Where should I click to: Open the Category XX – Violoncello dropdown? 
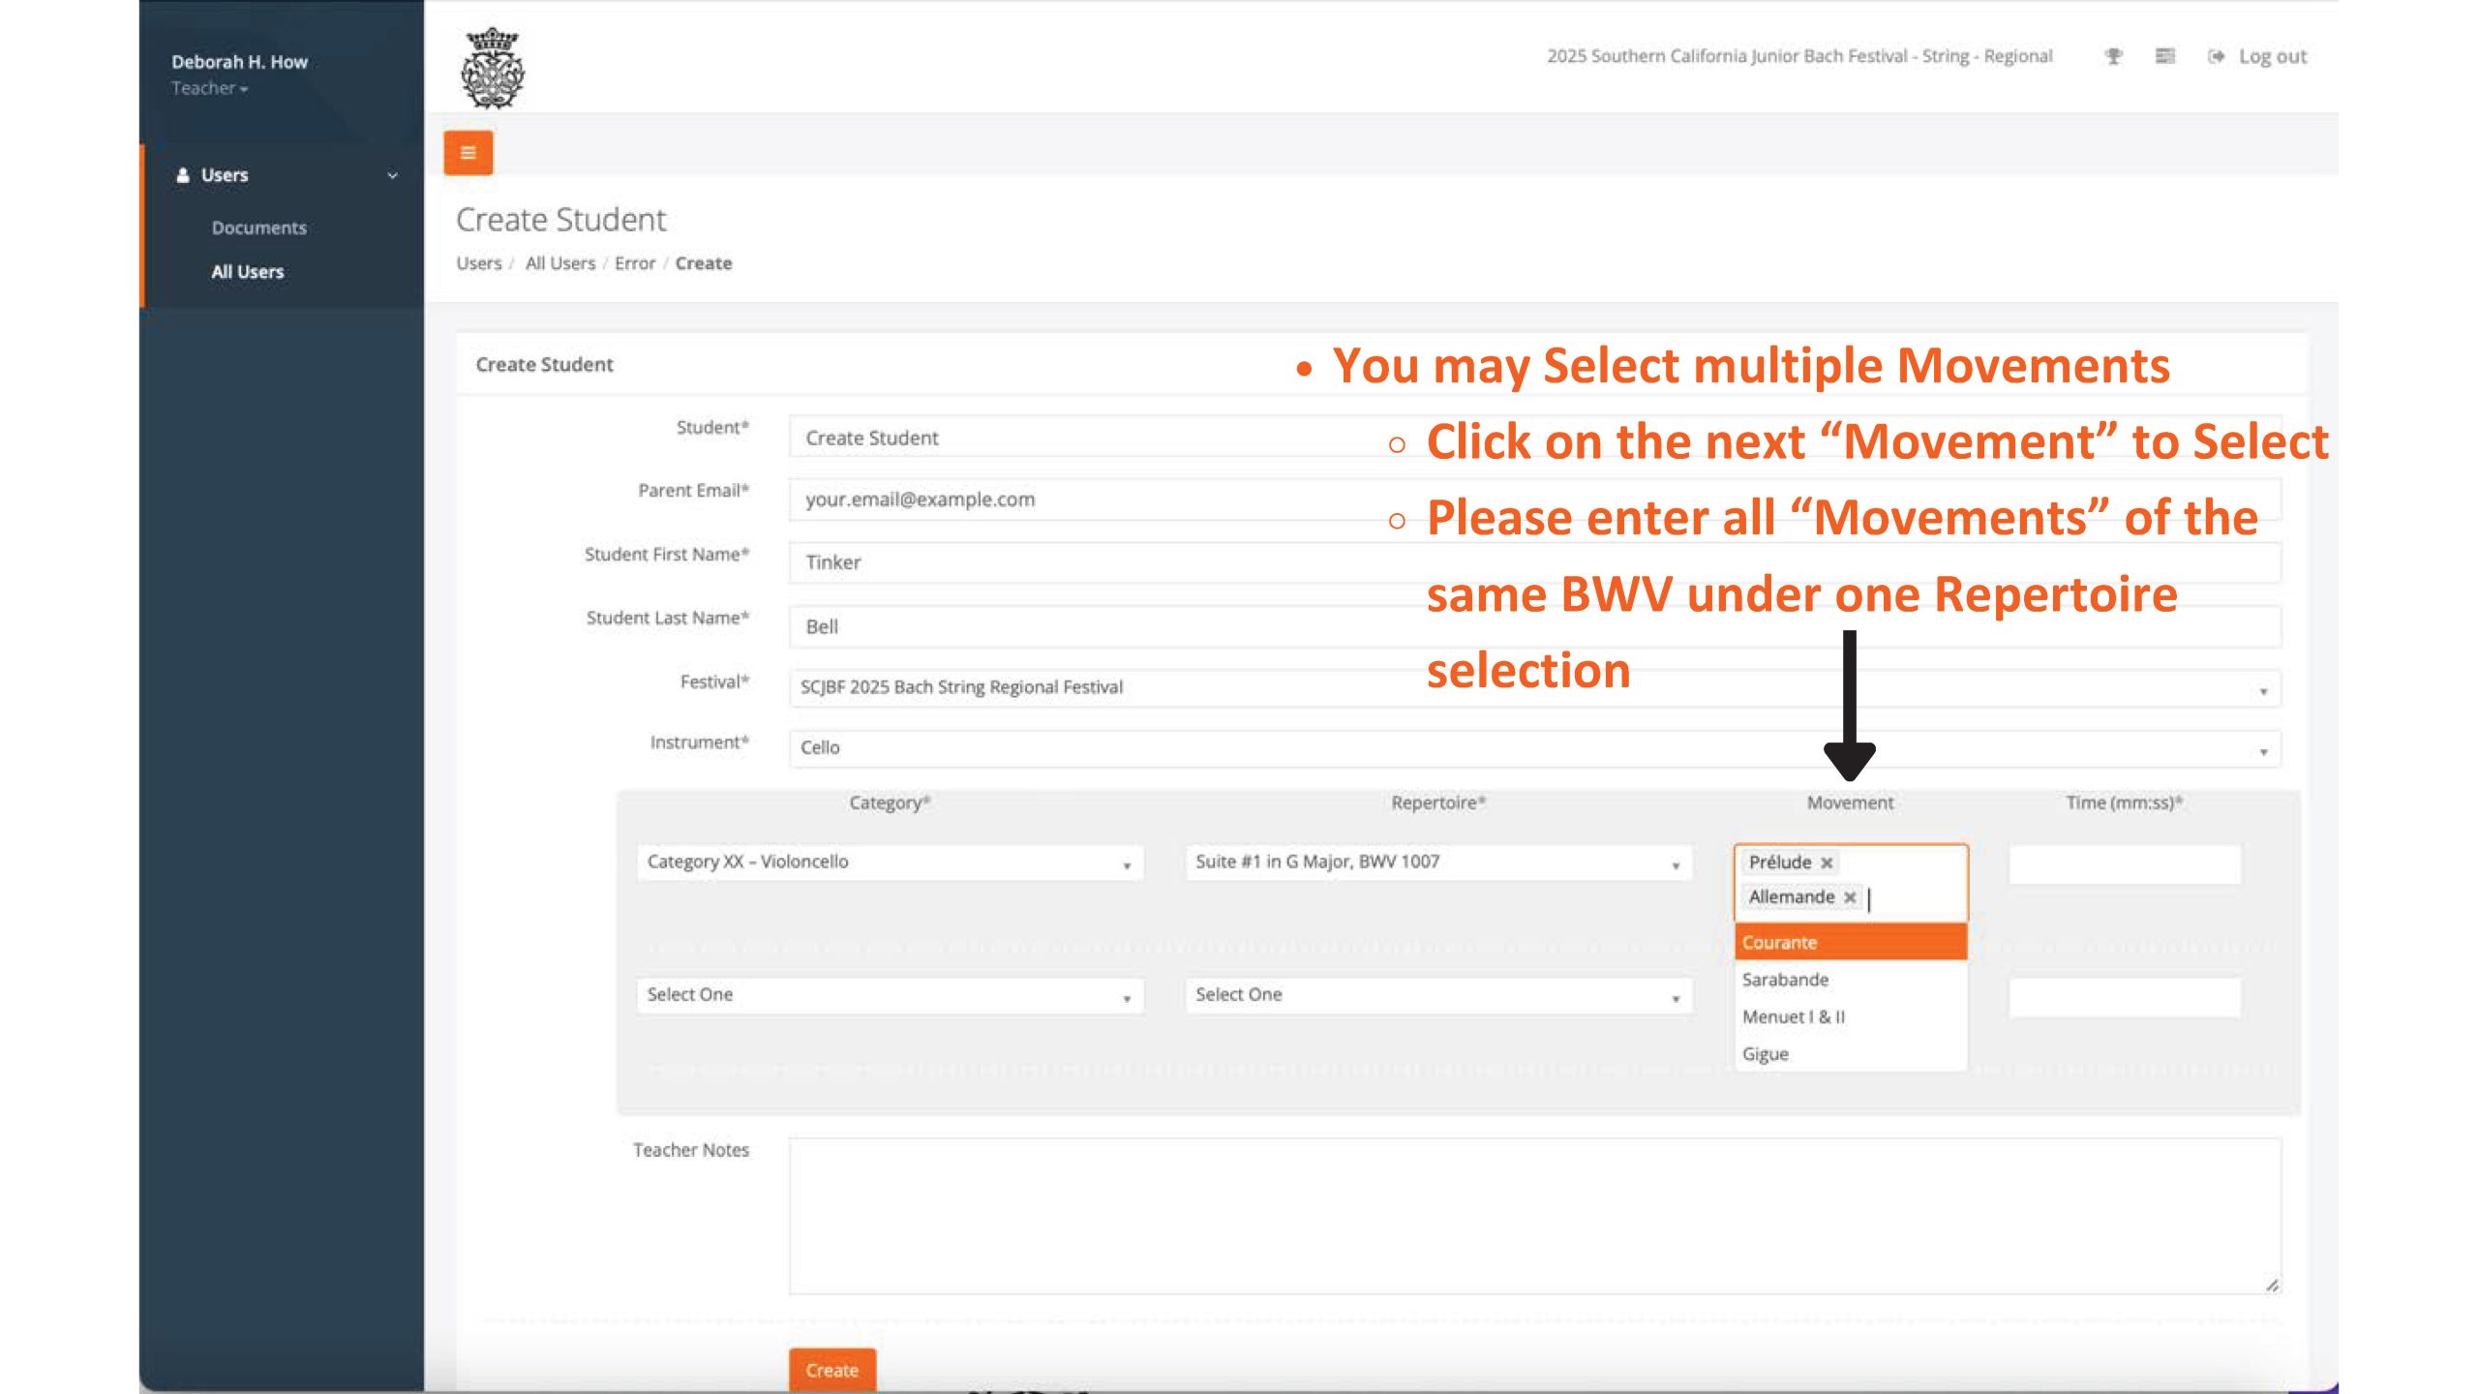pos(889,863)
